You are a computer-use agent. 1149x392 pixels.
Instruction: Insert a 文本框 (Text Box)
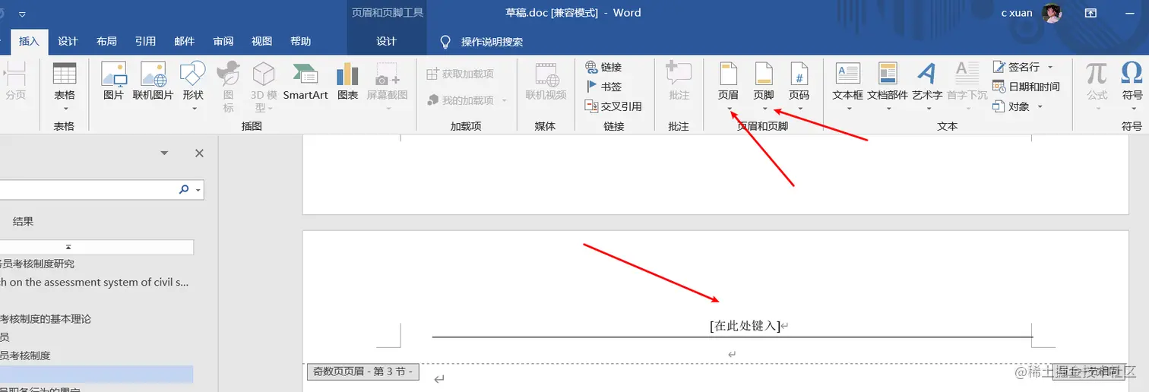click(848, 85)
